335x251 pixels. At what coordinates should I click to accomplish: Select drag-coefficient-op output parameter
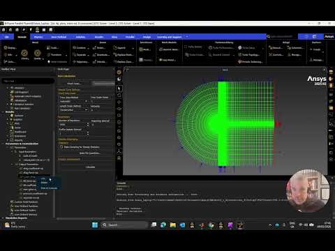33,169
